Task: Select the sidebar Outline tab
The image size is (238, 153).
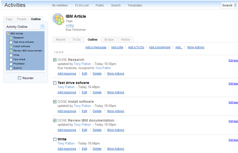Action: pos(36,19)
